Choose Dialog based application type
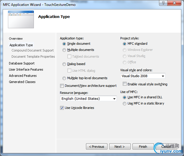Viewport: 184px width, 156px height. coord(64,64)
